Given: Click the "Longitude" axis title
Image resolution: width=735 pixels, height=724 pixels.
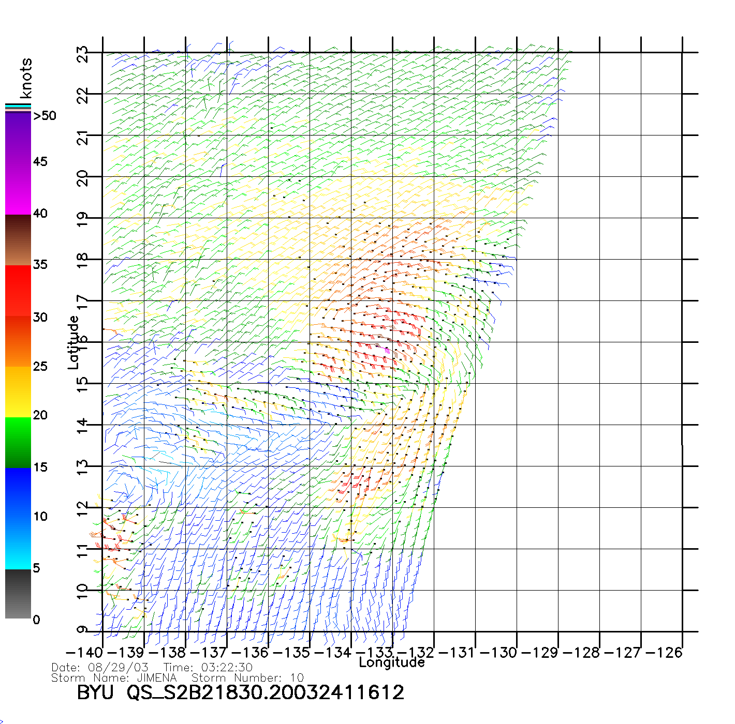Looking at the screenshot, I should pos(392,662).
